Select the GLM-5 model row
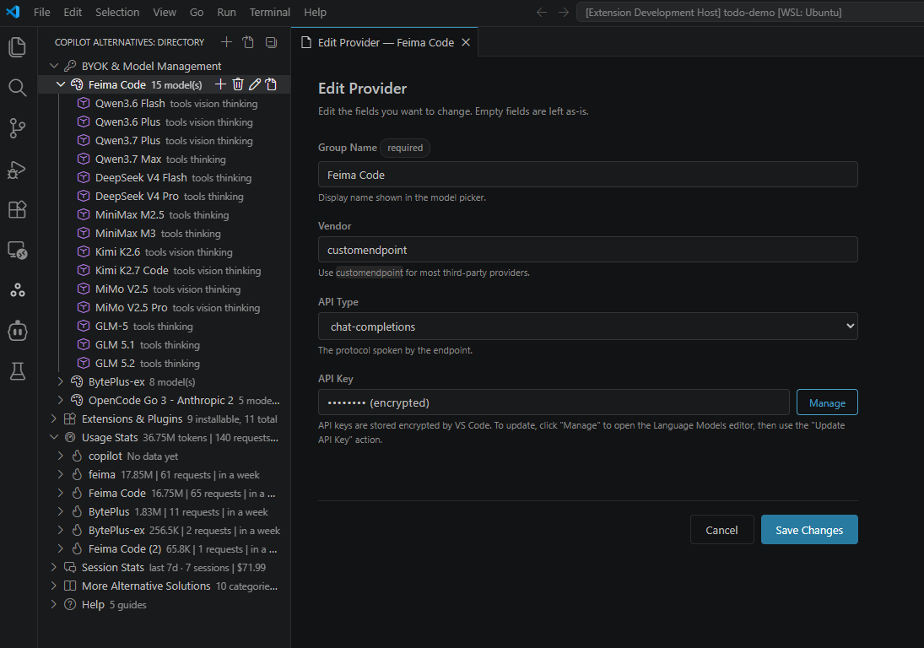 click(164, 326)
